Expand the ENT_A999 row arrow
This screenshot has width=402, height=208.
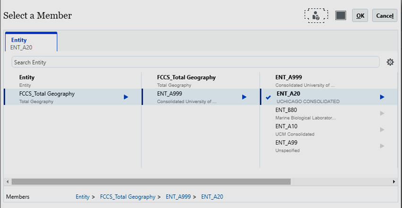(244, 97)
